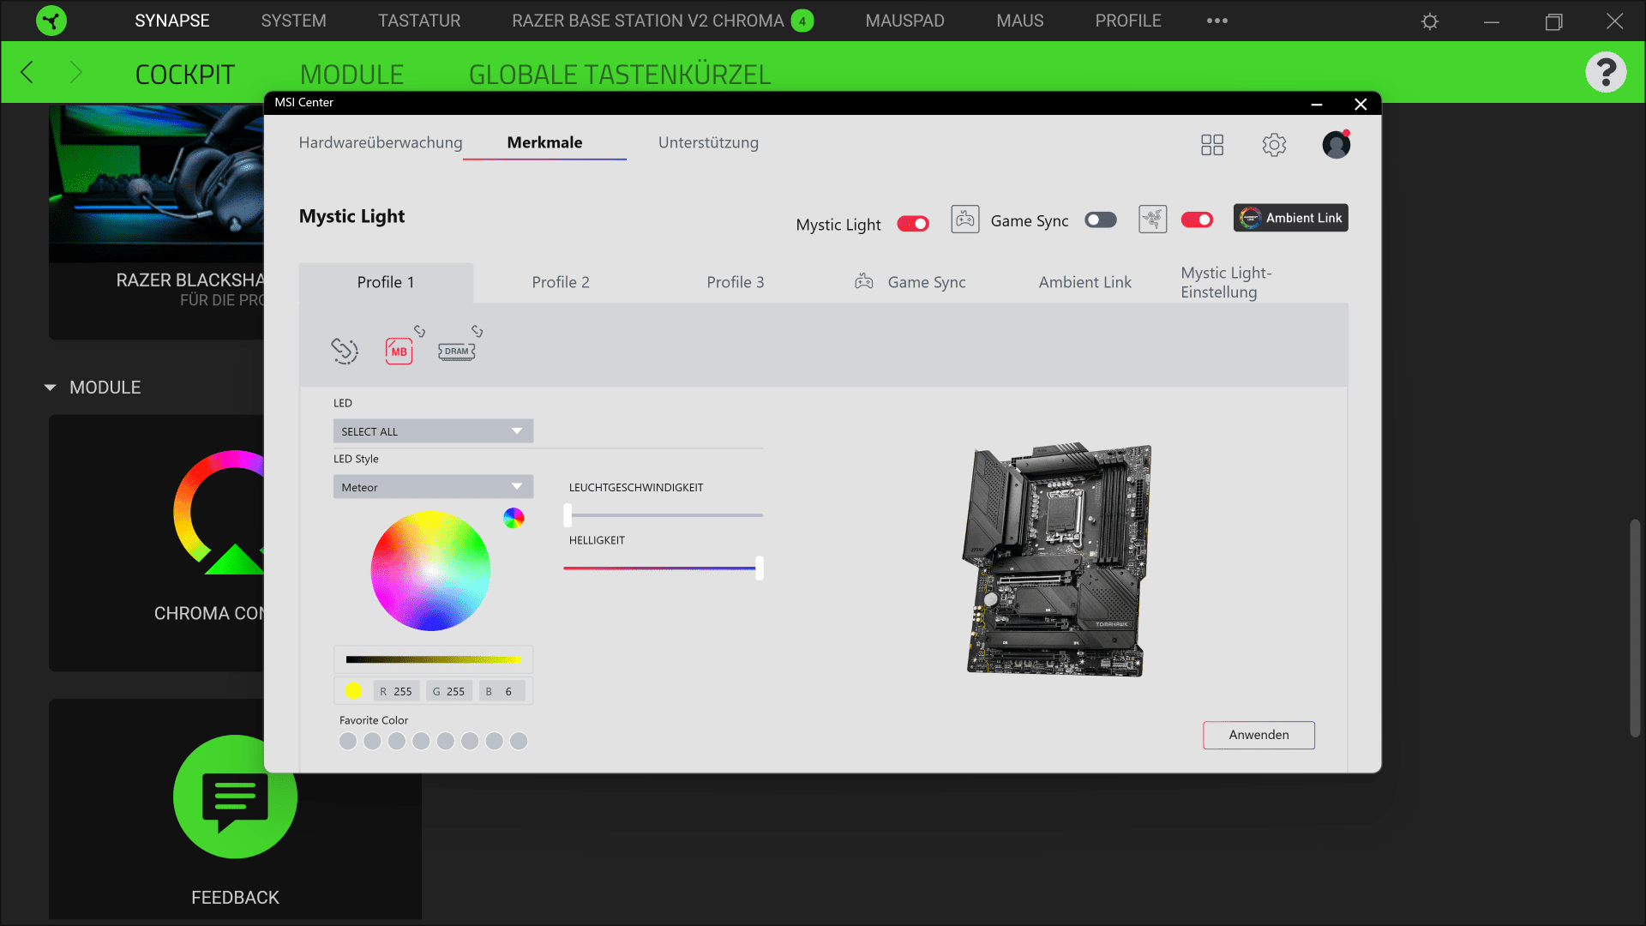Open the MAUS tab in Synapse
Image resolution: width=1646 pixels, height=926 pixels.
pos(1019,21)
